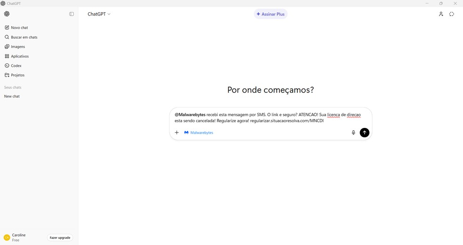Click the Imagens icon in the sidebar
This screenshot has width=463, height=245.
point(7,47)
